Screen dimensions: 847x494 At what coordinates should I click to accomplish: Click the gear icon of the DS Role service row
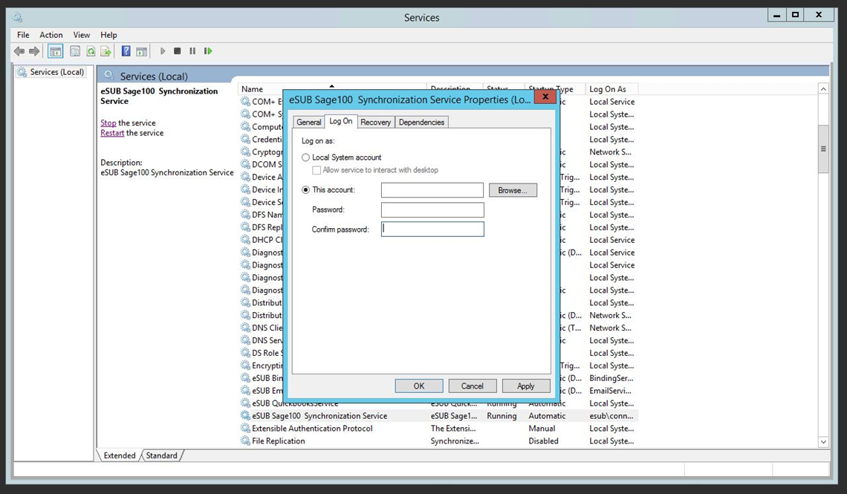pos(245,353)
